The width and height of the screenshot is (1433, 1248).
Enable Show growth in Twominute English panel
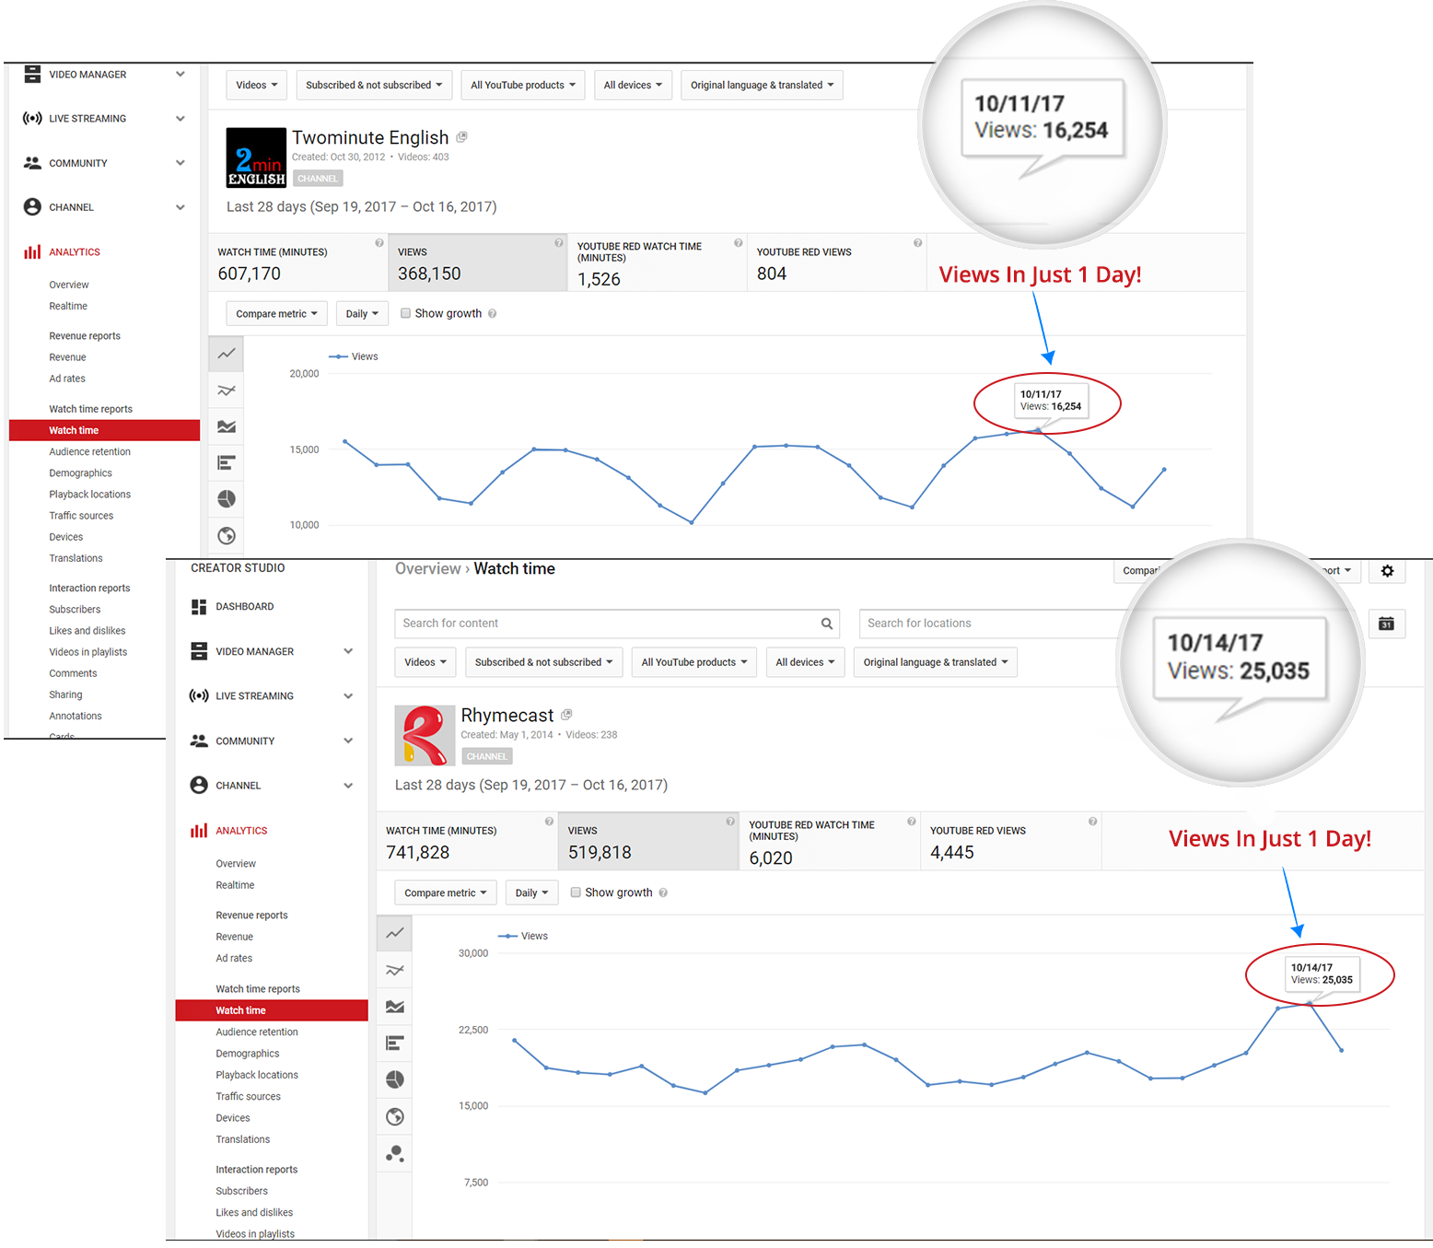click(405, 313)
